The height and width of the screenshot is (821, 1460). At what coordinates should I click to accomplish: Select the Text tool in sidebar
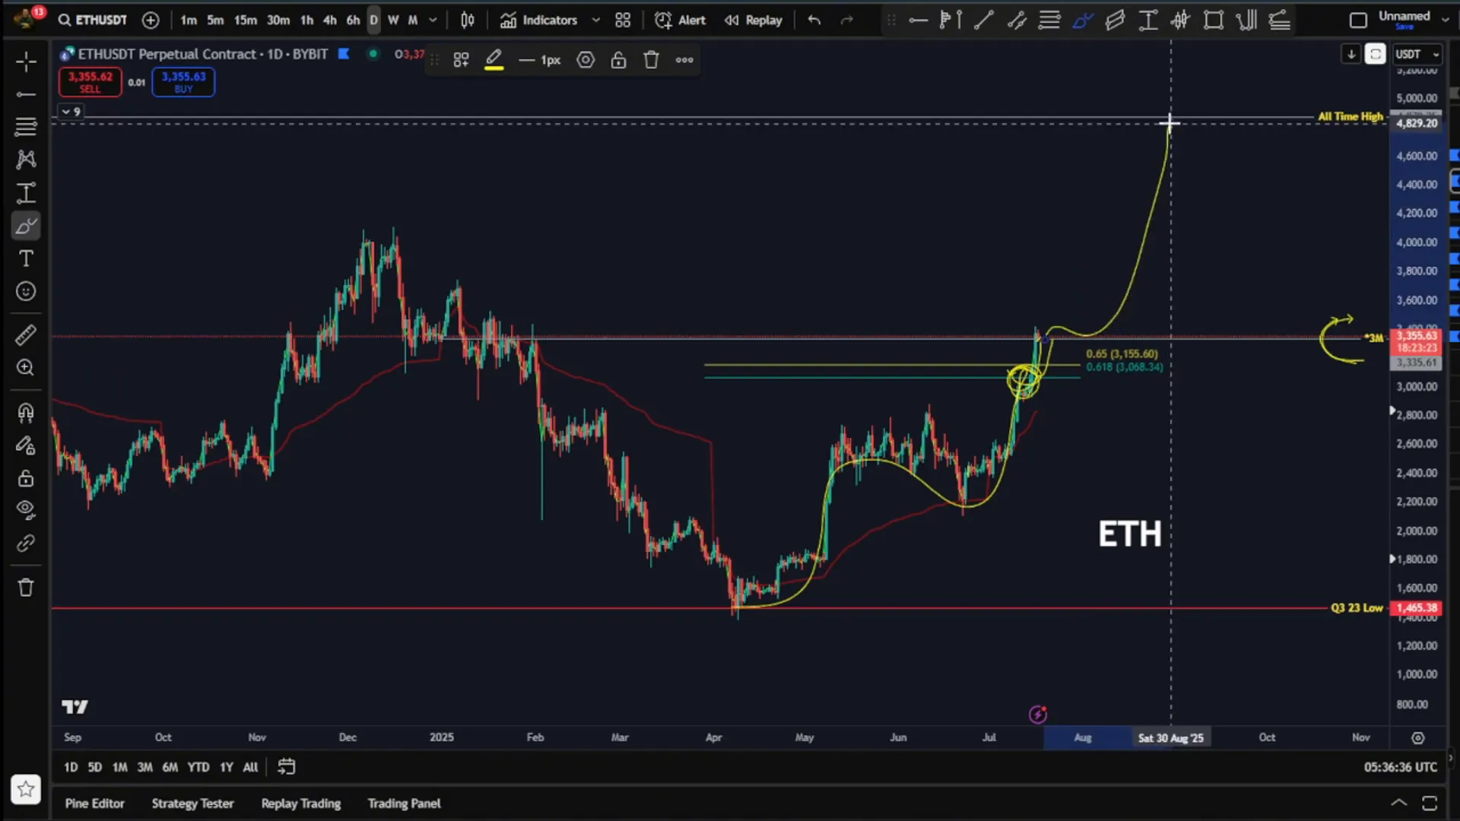[26, 258]
